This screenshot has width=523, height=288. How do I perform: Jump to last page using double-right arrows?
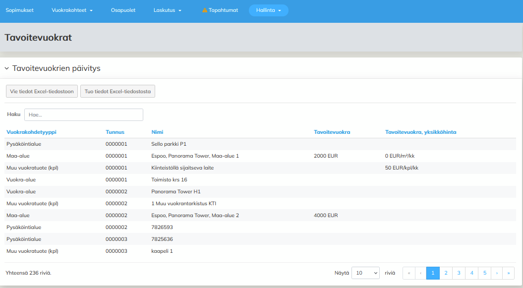[509, 273]
